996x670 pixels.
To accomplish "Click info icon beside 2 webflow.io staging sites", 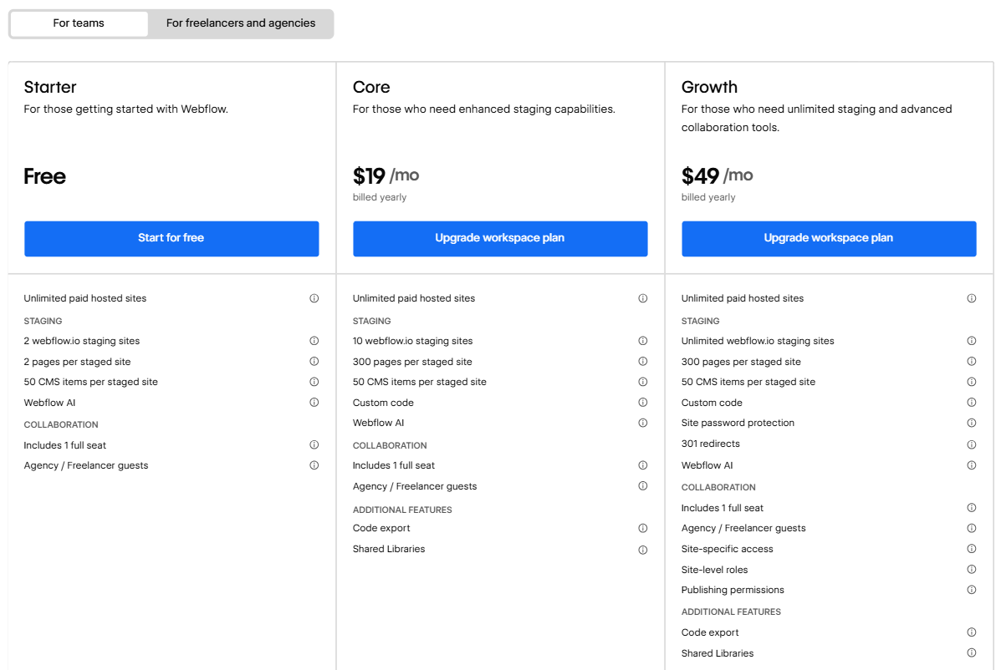I will [314, 341].
